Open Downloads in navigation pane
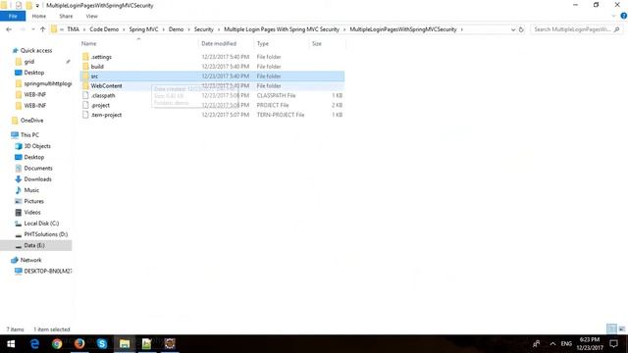This screenshot has width=628, height=353. tap(37, 179)
